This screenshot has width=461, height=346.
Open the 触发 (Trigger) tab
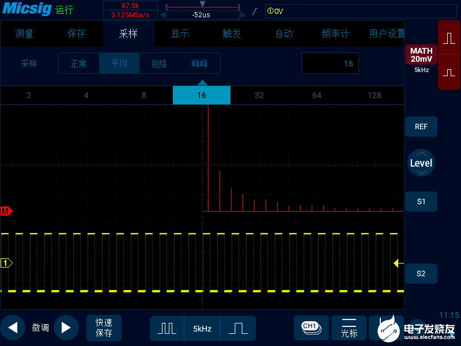232,34
